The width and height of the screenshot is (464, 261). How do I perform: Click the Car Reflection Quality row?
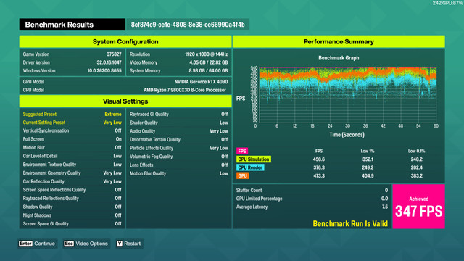click(72, 181)
